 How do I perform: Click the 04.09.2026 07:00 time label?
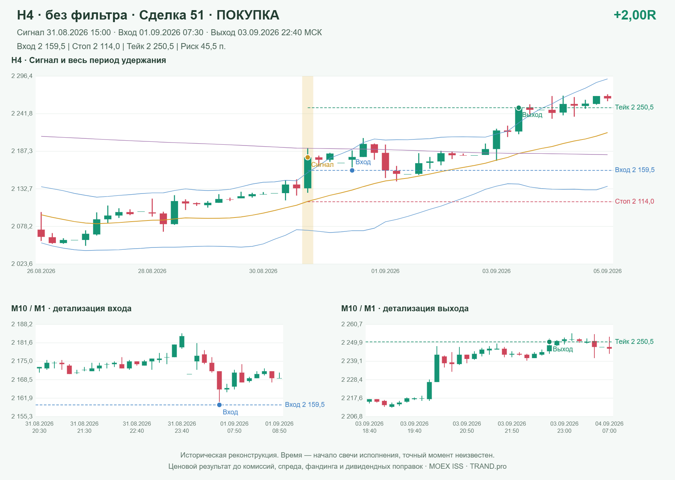click(x=609, y=427)
